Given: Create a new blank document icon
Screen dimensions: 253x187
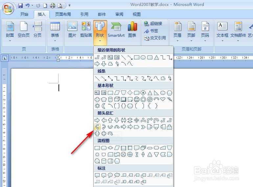Looking at the screenshot, I should point(45,6).
